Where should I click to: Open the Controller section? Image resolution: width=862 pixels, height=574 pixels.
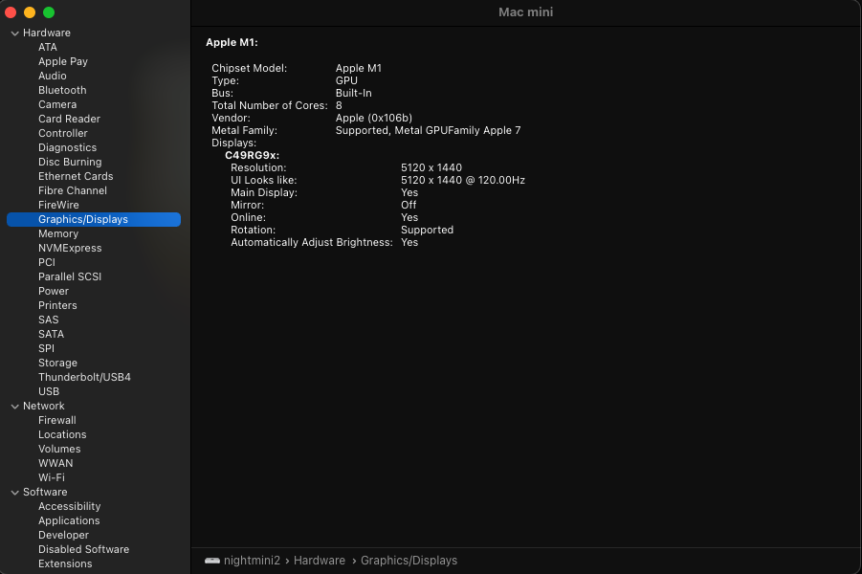click(x=63, y=133)
